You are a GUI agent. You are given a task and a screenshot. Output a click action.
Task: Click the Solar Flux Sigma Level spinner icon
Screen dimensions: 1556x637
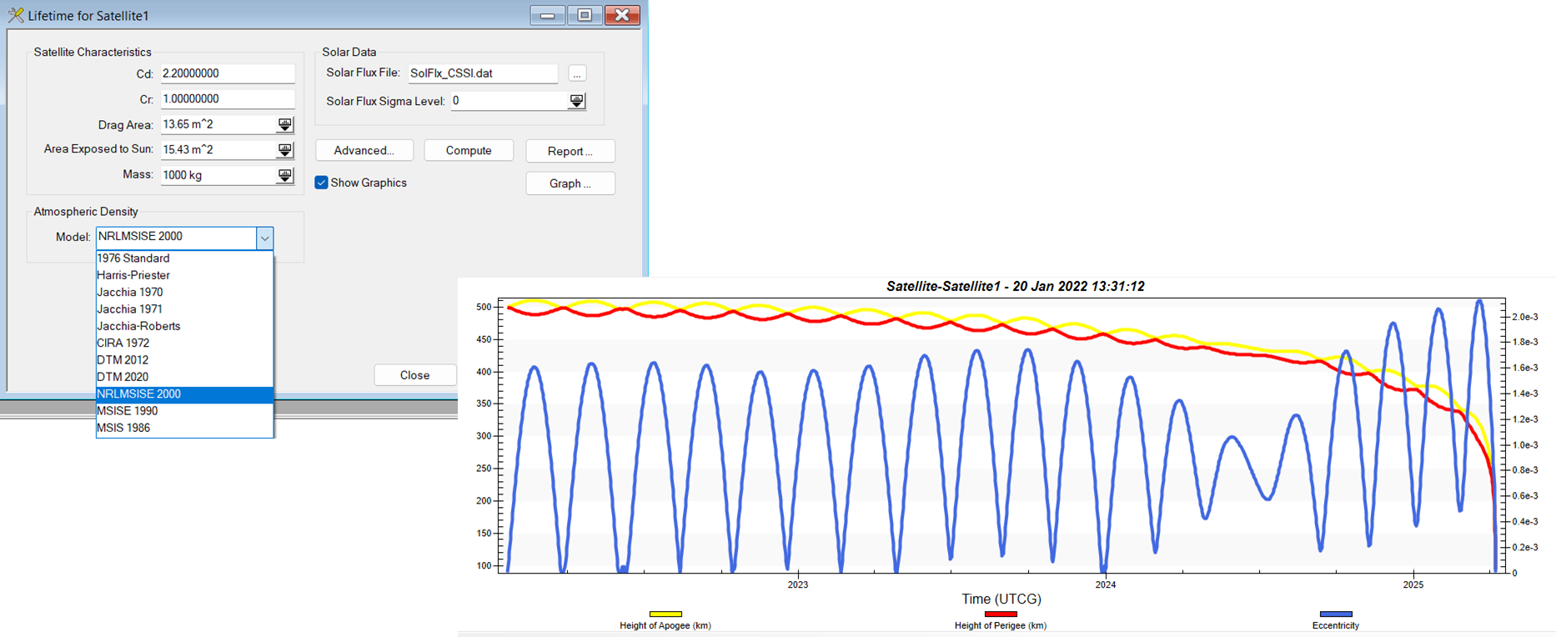tap(576, 101)
